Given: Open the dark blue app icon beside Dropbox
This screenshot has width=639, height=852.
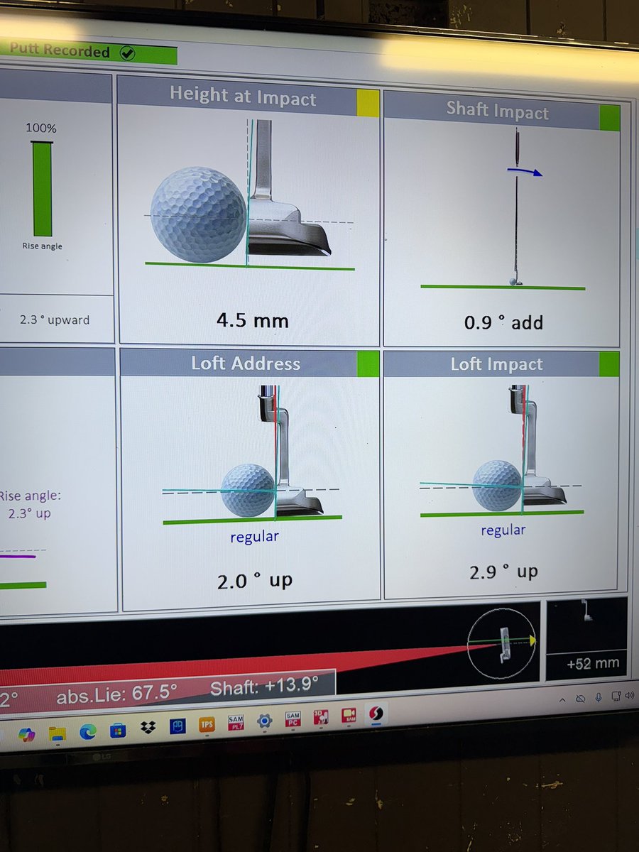Looking at the screenshot, I should 177,727.
